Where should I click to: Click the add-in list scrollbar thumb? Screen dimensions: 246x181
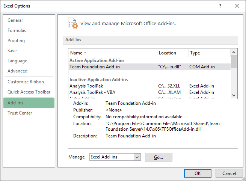coord(234,62)
